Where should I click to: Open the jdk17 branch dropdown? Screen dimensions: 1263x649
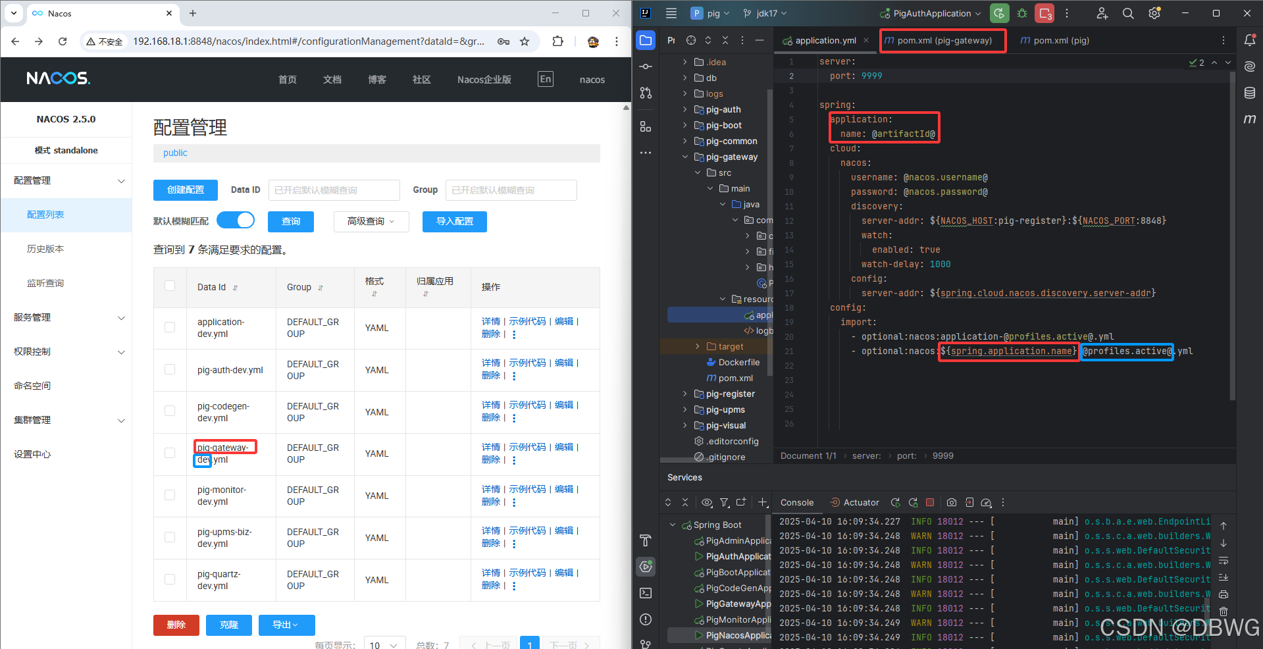[765, 13]
